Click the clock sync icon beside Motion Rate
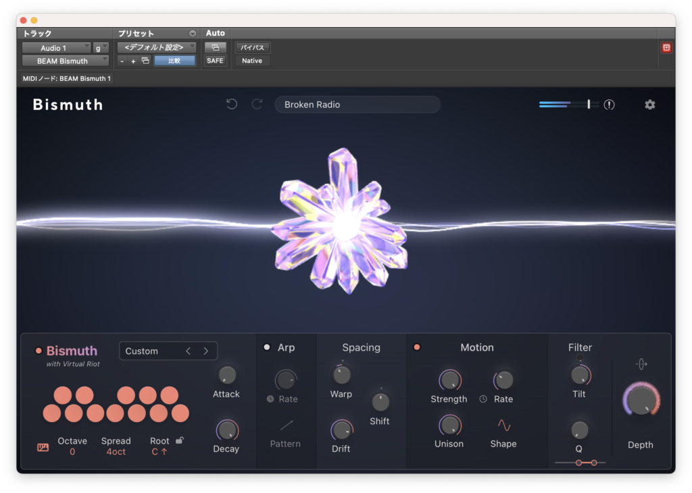The height and width of the screenshot is (493, 692). (483, 398)
